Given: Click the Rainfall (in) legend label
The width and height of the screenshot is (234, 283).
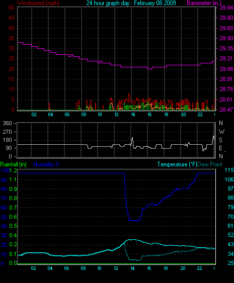Looking at the screenshot, I should (14, 164).
